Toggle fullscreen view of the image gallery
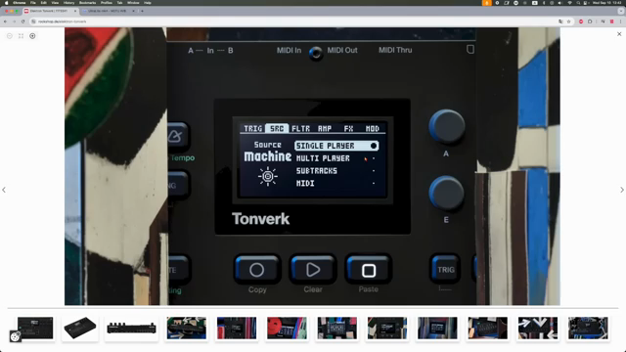 click(x=22, y=36)
